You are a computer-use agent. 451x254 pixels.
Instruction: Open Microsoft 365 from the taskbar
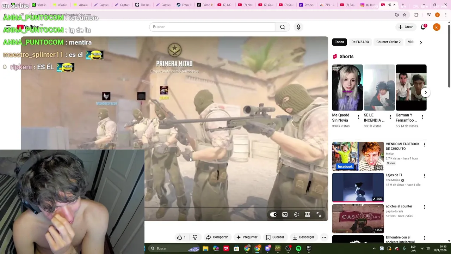216,248
